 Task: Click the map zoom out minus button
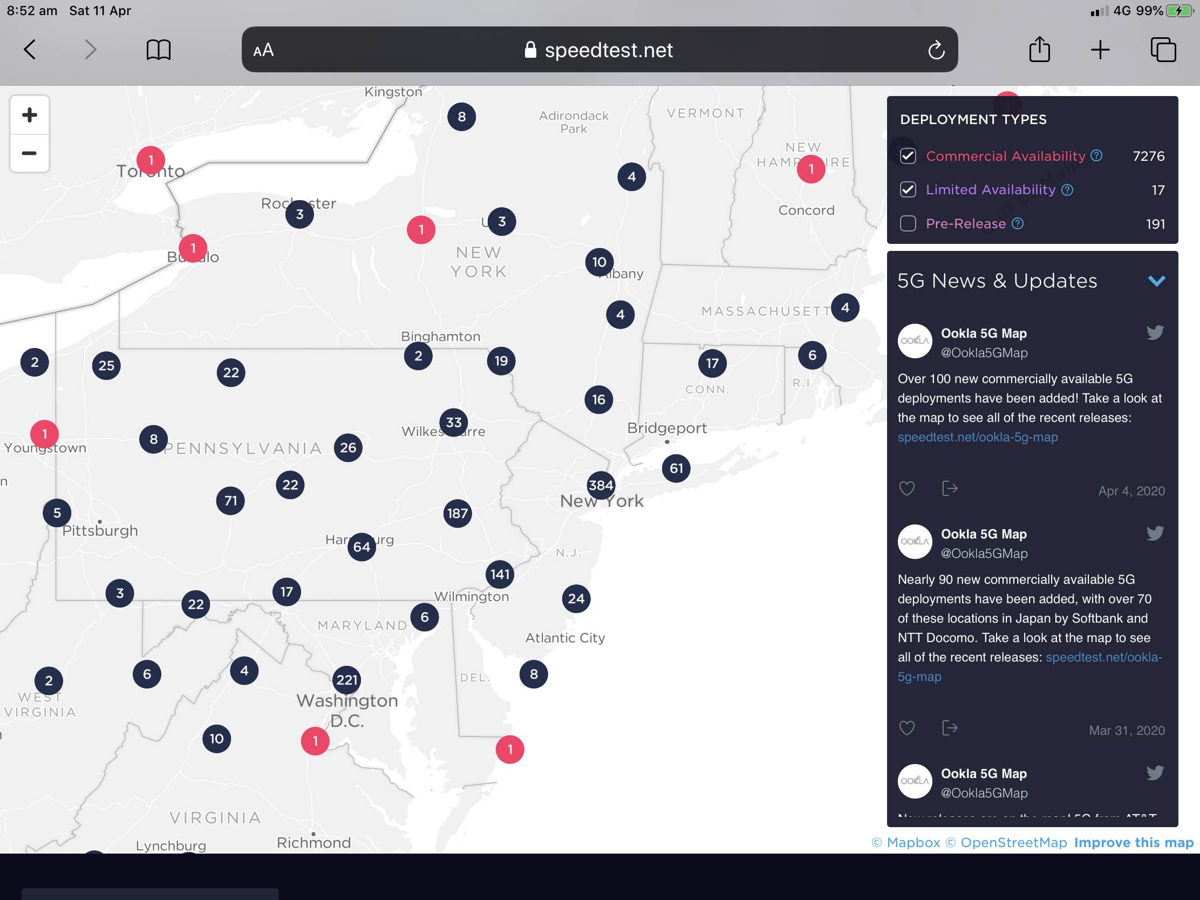tap(29, 154)
